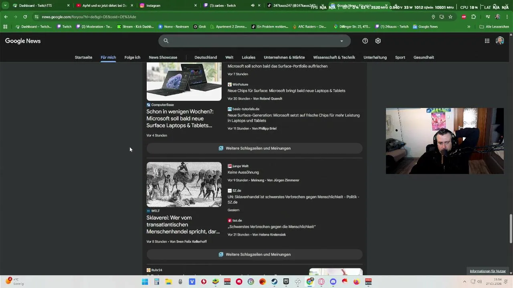Viewport: 513px width, 288px height.
Task: Open ComputerBase headline about Surface laptops
Action: [180, 118]
